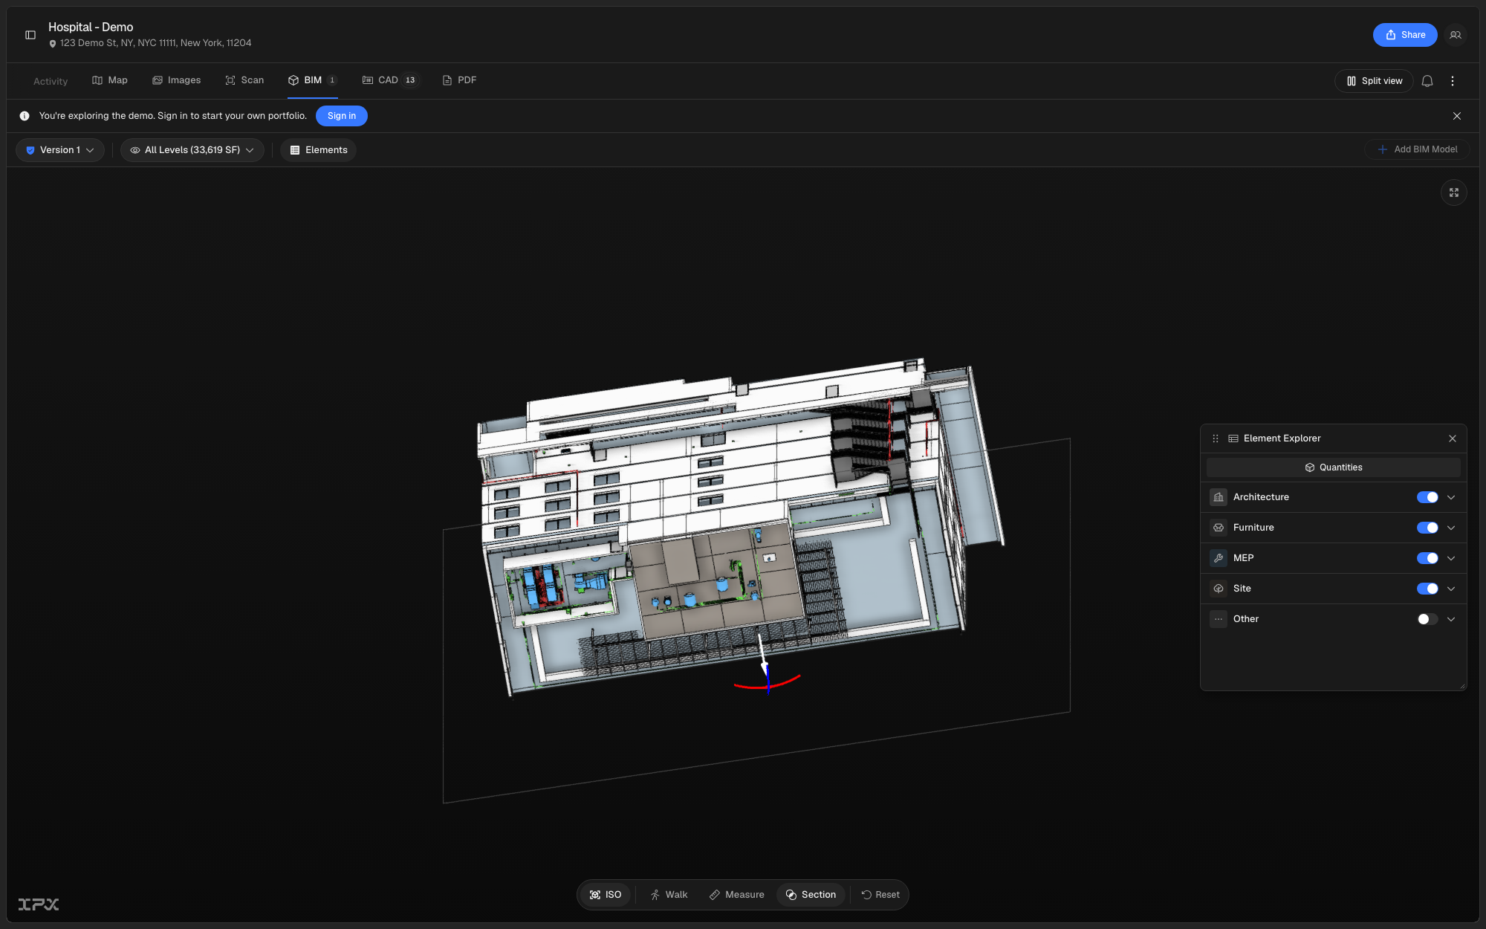Image resolution: width=1486 pixels, height=929 pixels.
Task: Open the All Levels dropdown
Action: (192, 150)
